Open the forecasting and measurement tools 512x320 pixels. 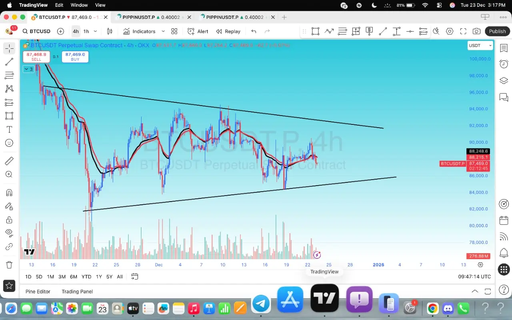point(9,102)
